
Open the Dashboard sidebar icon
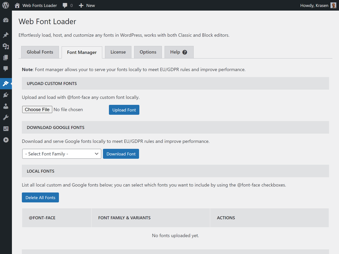pyautogui.click(x=6, y=20)
